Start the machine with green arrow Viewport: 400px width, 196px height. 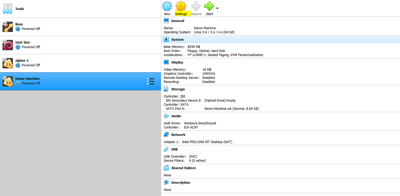coord(209,6)
